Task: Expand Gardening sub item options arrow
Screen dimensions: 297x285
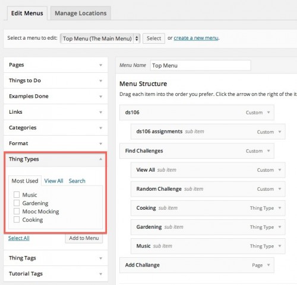Action: pyautogui.click(x=280, y=227)
